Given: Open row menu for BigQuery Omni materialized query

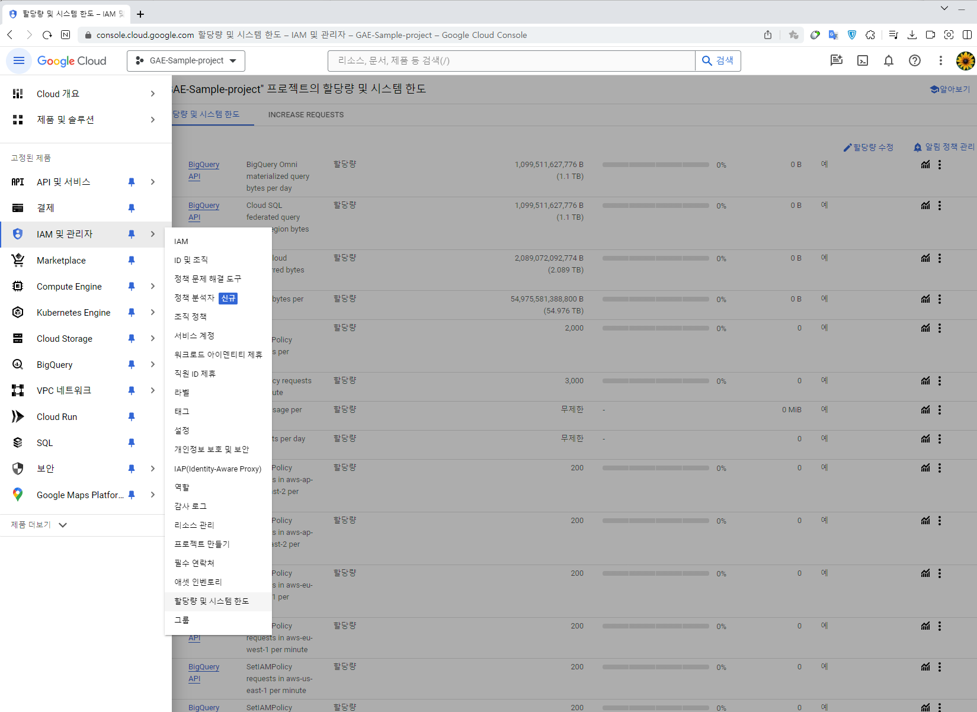Looking at the screenshot, I should click(940, 165).
